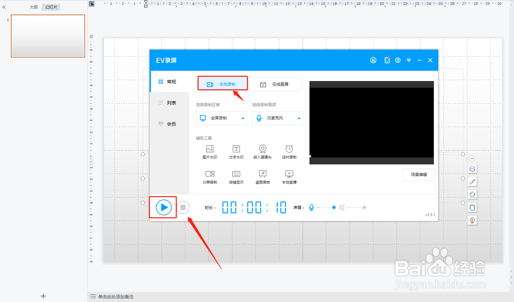Select the outline frame icon in floating toolbar
The width and height of the screenshot is (514, 302).
point(472,207)
